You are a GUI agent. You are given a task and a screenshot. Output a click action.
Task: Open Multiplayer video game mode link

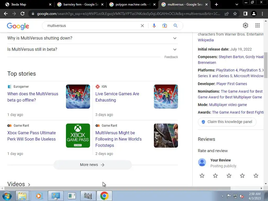228,105
